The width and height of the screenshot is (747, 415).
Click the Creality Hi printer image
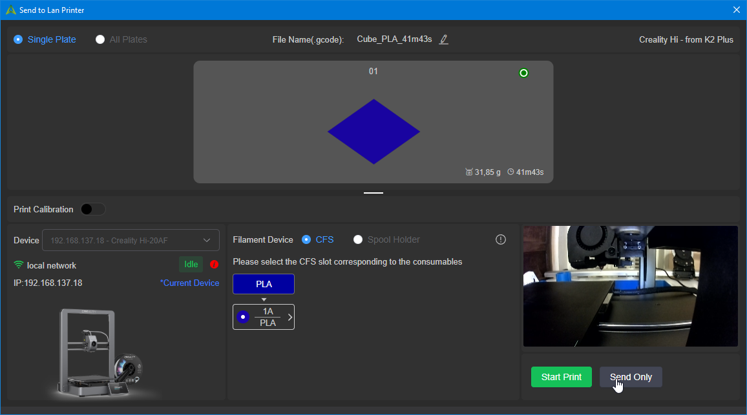pos(100,352)
